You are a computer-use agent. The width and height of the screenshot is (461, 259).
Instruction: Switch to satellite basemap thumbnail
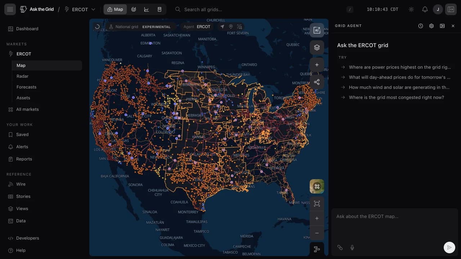coord(317,186)
